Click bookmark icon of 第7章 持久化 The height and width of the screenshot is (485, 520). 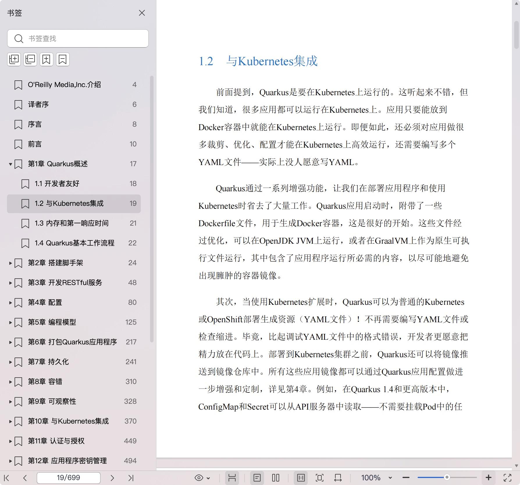pos(18,362)
